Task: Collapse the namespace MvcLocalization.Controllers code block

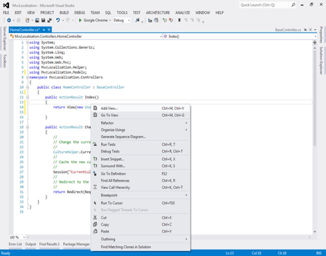Action: pyautogui.click(x=27, y=78)
